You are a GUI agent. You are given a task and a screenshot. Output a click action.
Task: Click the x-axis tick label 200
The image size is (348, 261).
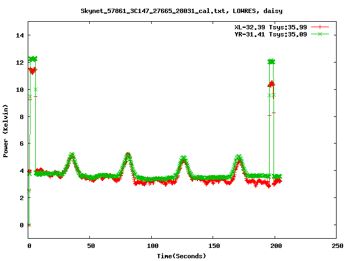click(x=276, y=246)
